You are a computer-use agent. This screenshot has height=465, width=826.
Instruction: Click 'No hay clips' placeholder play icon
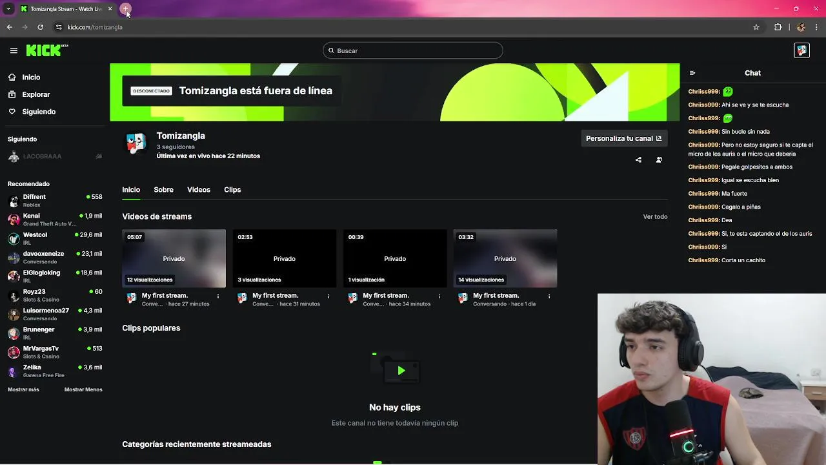[x=401, y=371]
